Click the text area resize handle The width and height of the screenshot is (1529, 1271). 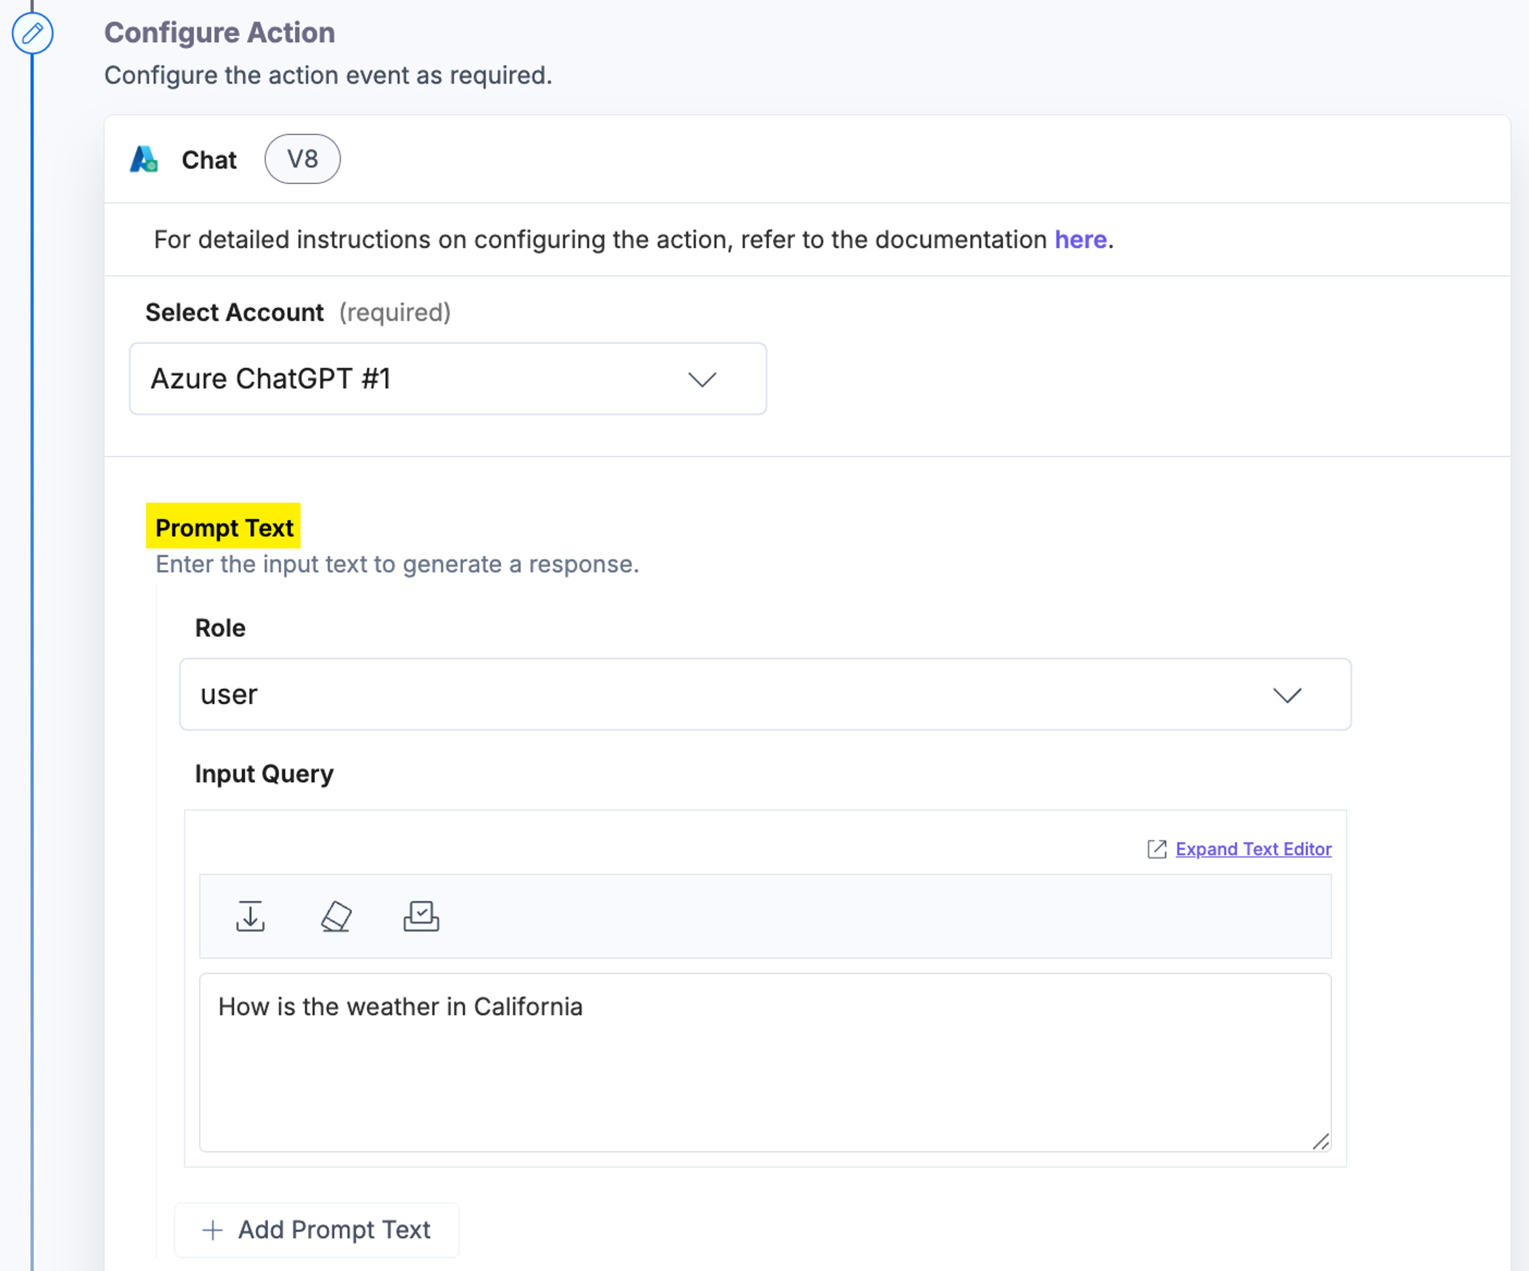point(1321,1142)
